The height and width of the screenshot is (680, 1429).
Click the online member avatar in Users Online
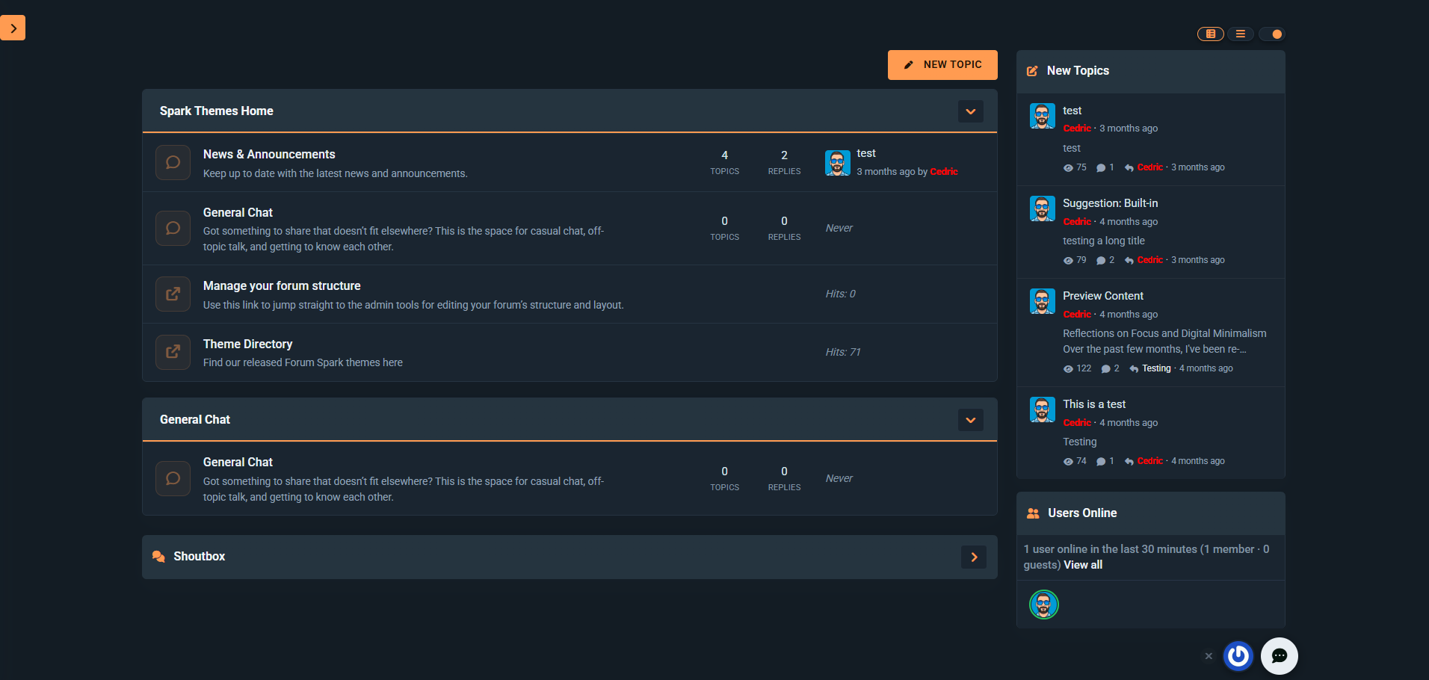click(x=1043, y=605)
